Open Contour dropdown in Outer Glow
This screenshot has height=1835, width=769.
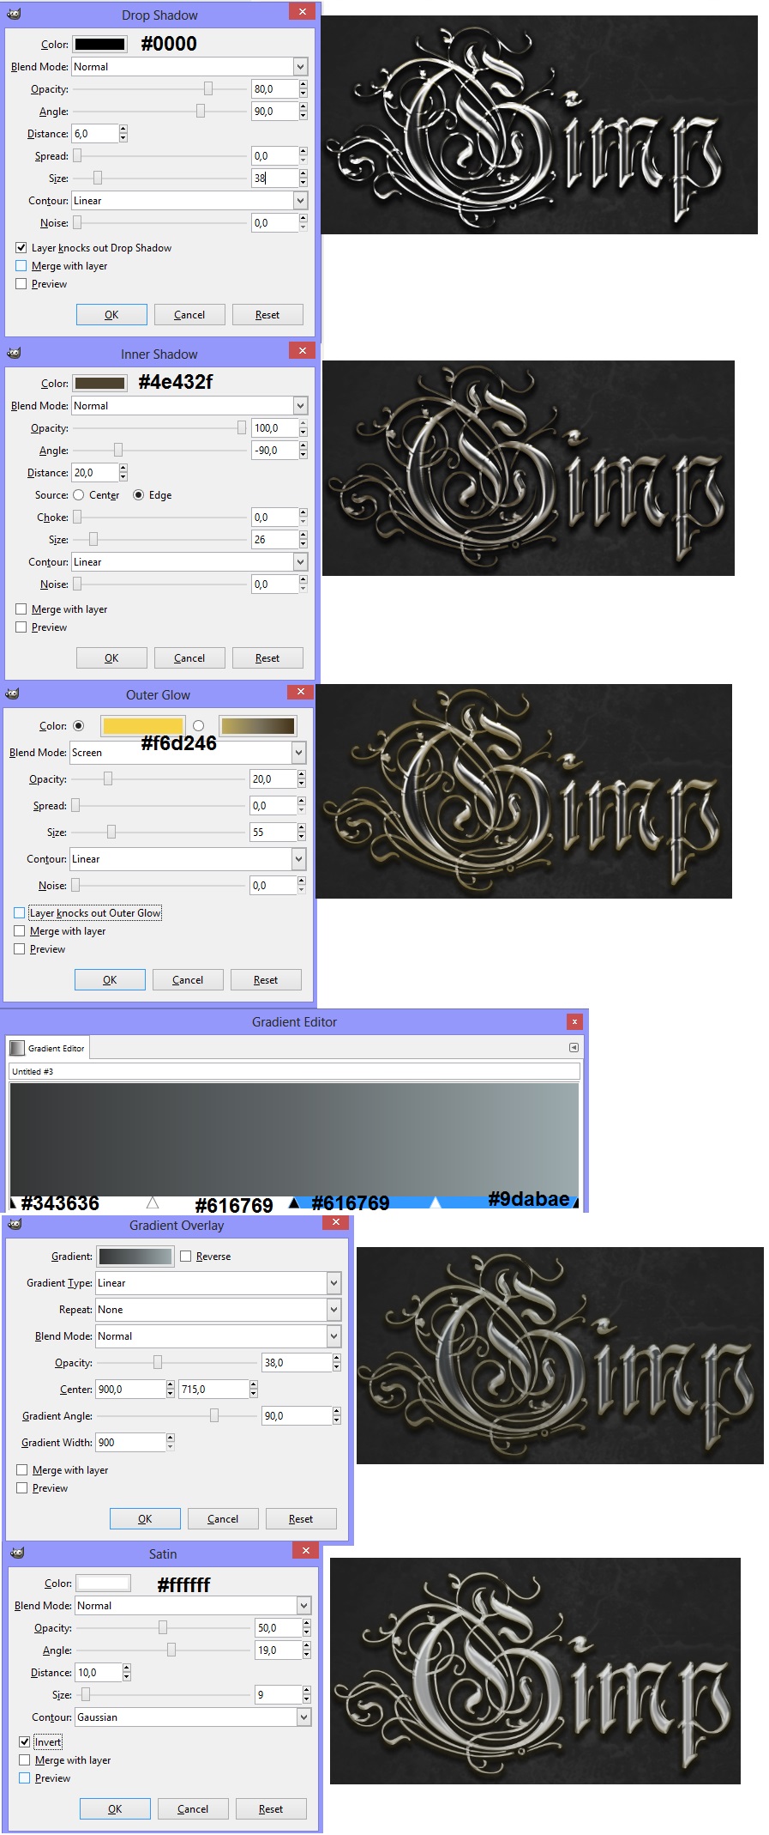coord(188,858)
